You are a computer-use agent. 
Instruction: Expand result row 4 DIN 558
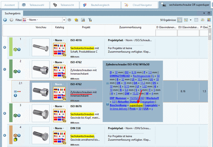[5, 135]
